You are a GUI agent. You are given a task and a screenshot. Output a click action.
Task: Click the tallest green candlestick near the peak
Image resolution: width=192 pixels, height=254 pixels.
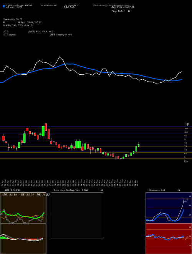coord(43,131)
